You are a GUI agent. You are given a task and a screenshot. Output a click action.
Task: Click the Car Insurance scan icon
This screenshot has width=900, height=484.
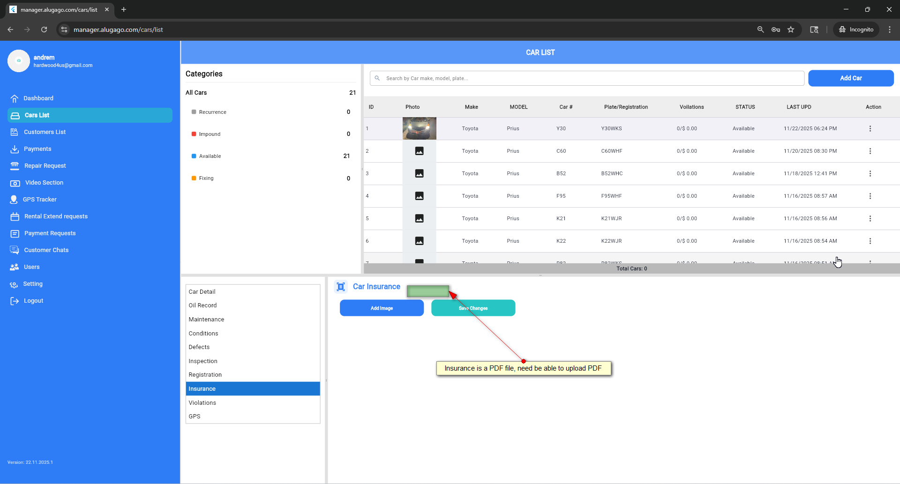tap(341, 287)
